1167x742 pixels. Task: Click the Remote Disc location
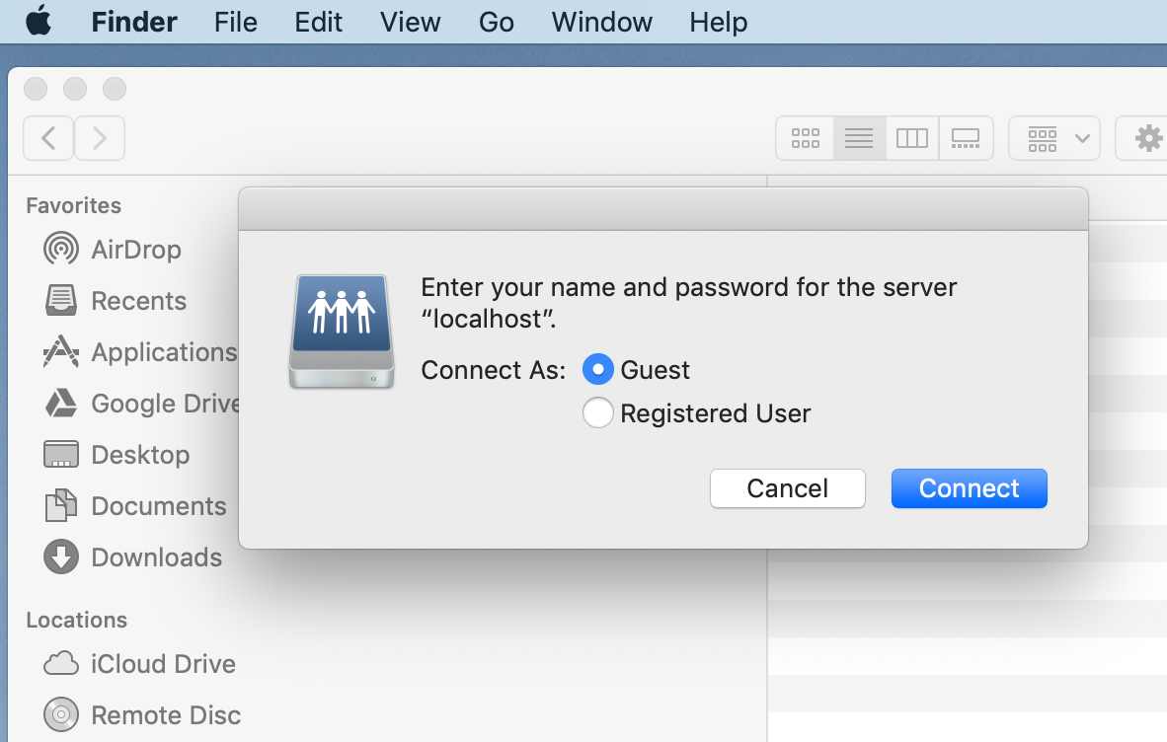[165, 715]
